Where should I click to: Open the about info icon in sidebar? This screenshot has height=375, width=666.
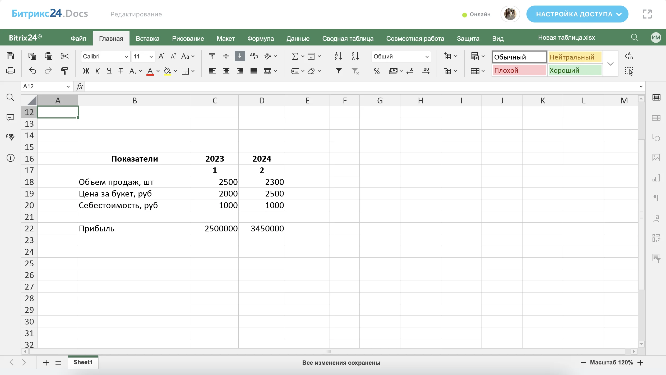(x=10, y=158)
